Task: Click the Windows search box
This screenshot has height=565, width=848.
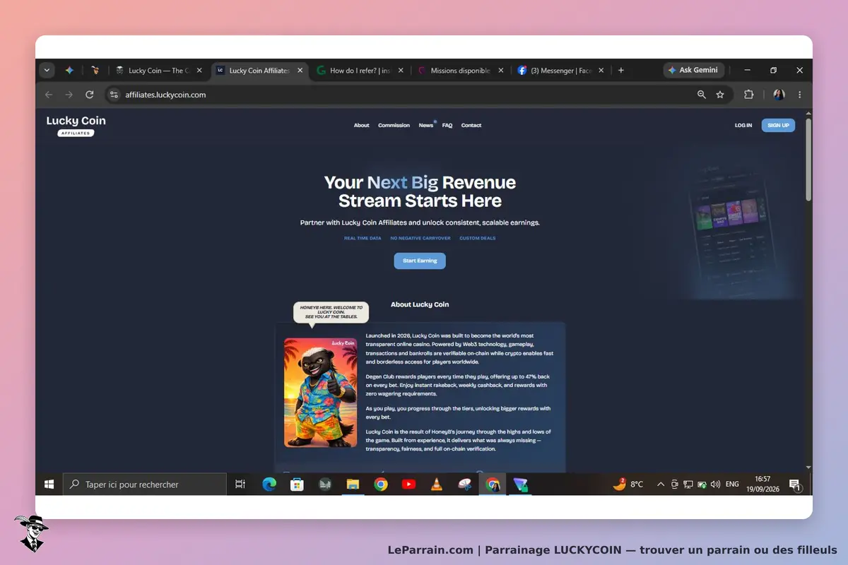Action: pyautogui.click(x=145, y=484)
